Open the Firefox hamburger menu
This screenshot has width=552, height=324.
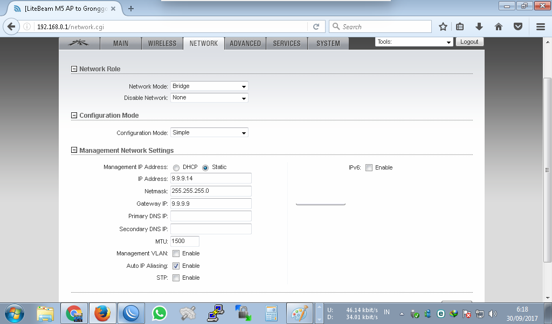click(x=541, y=26)
